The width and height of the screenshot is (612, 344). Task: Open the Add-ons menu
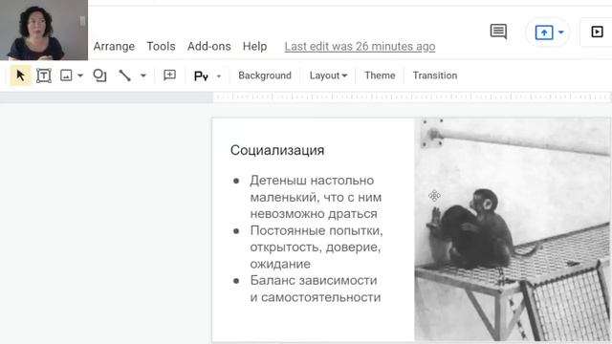tap(208, 47)
